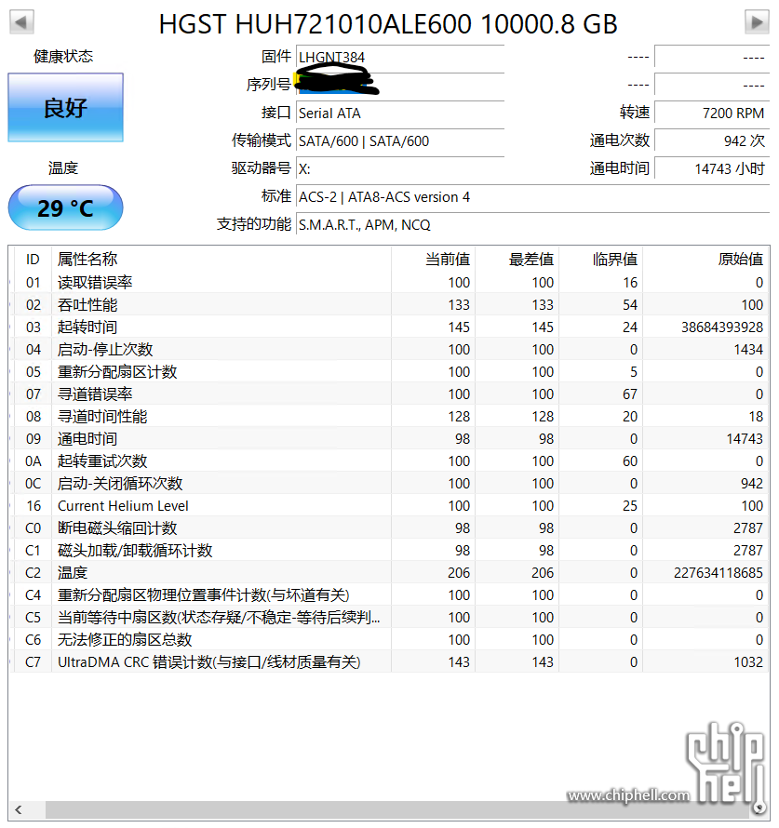Select row C2 温度

[389, 573]
